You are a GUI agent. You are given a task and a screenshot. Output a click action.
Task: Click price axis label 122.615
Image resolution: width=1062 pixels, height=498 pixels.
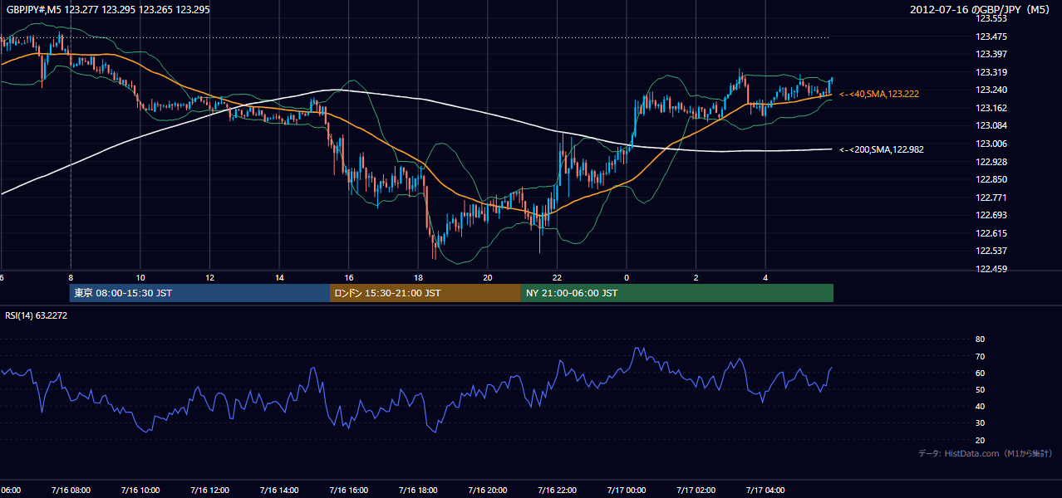(x=991, y=233)
